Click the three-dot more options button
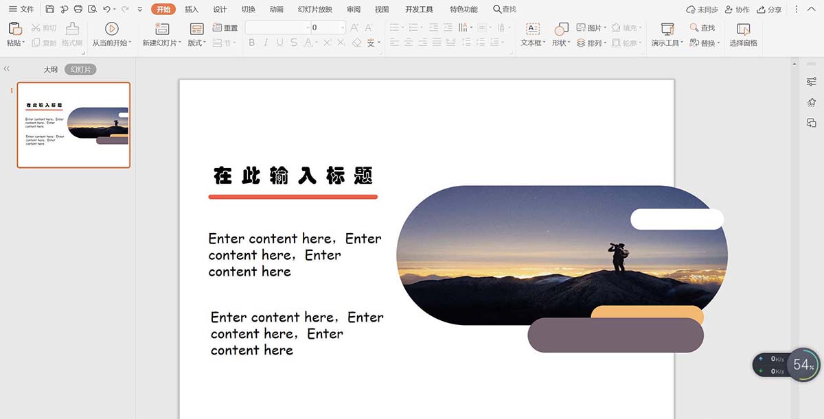Image resolution: width=824 pixels, height=419 pixels. click(x=797, y=10)
